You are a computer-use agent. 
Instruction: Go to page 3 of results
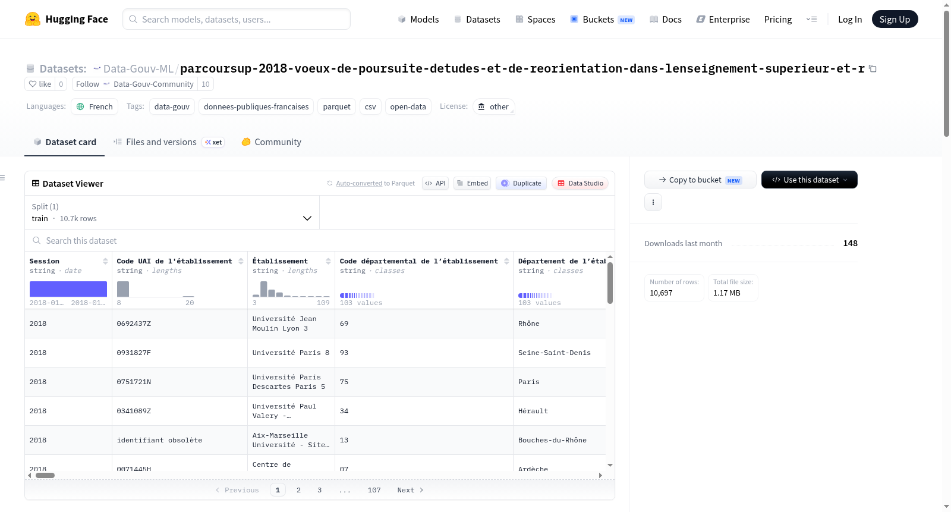[319, 490]
